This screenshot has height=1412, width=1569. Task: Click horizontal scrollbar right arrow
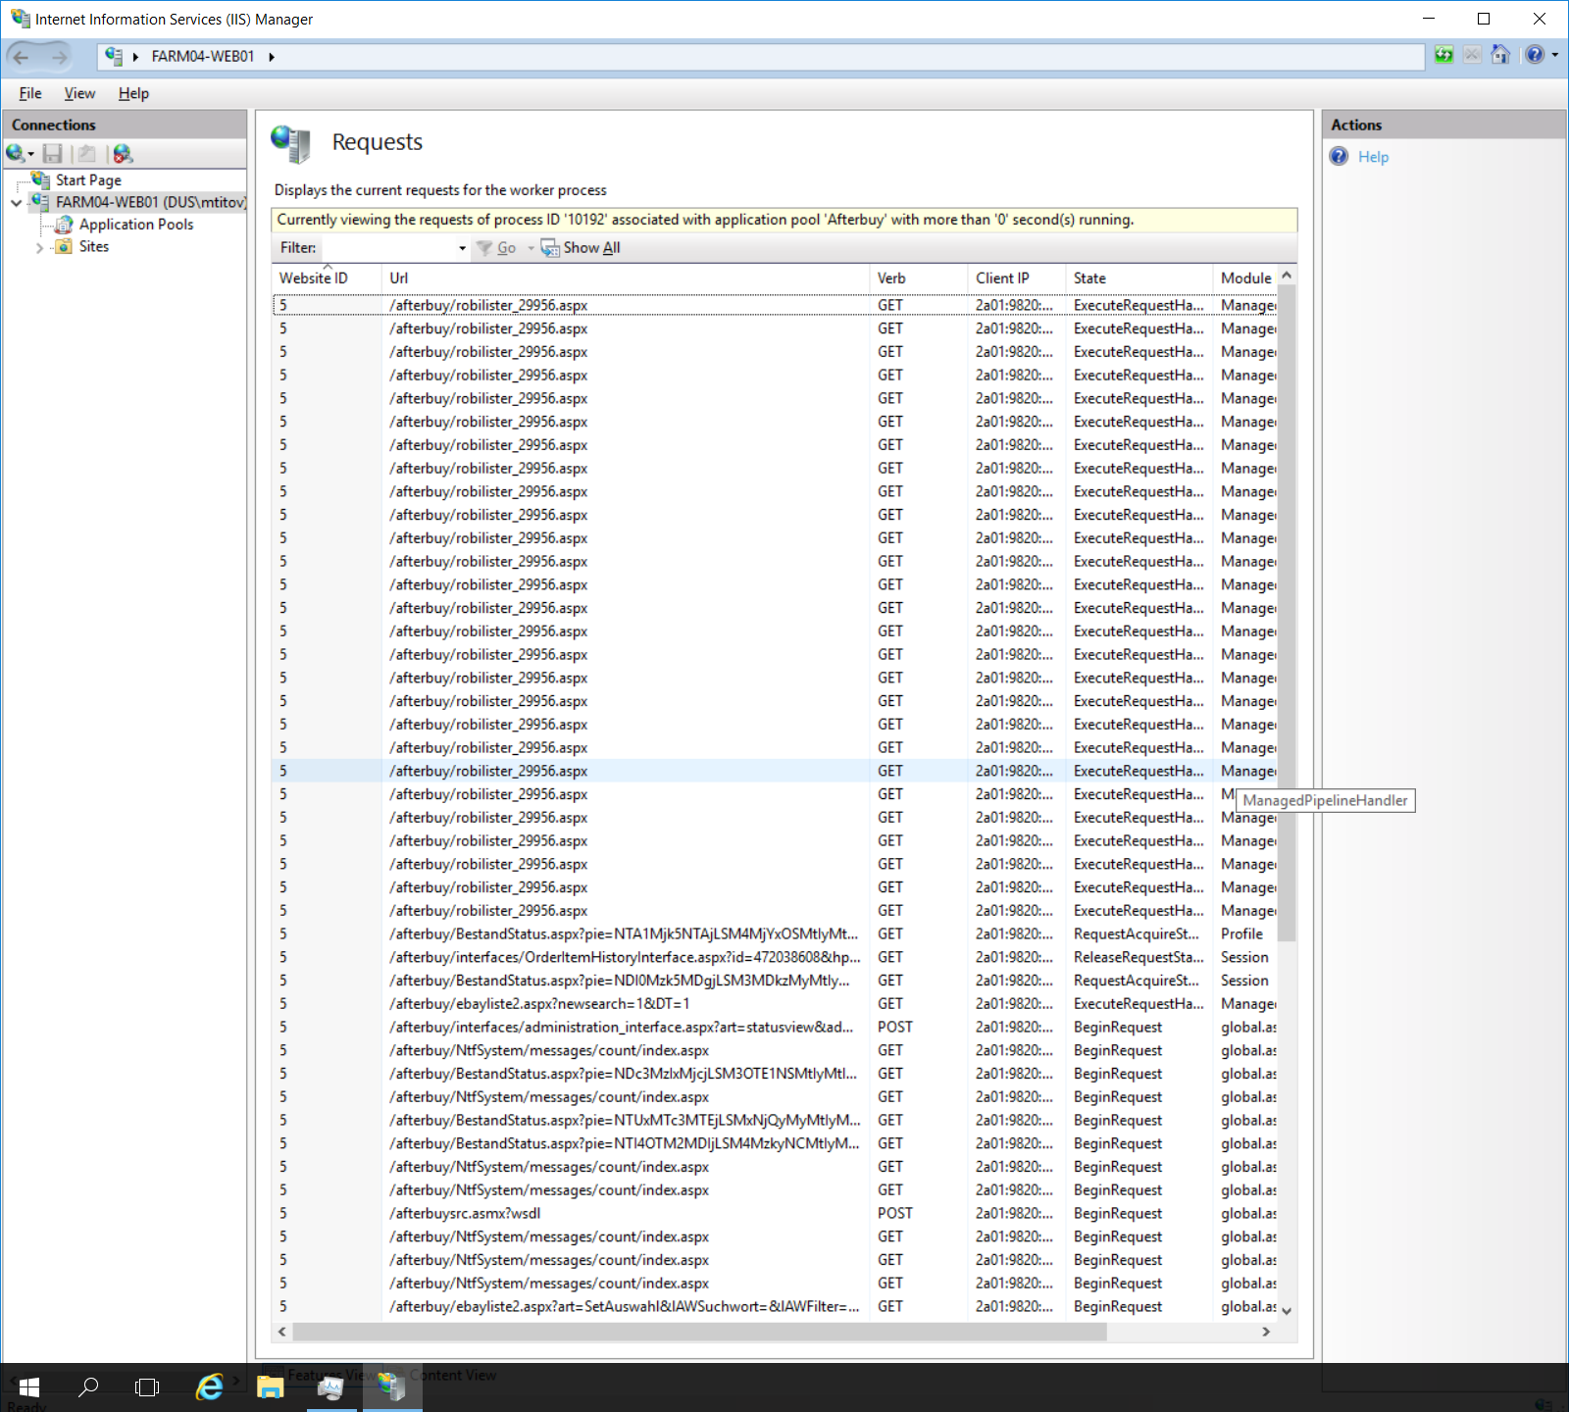[1266, 1332]
